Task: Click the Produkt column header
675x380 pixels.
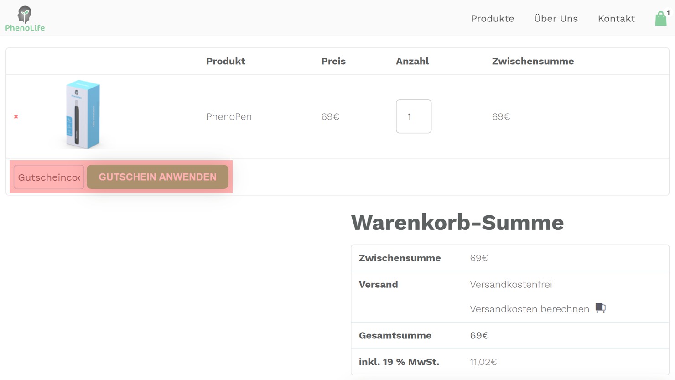Action: pos(225,61)
